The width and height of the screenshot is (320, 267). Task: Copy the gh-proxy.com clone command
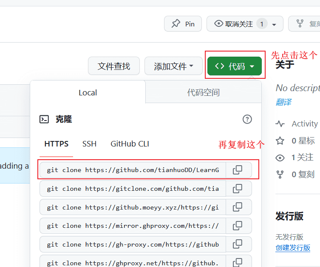point(238,244)
